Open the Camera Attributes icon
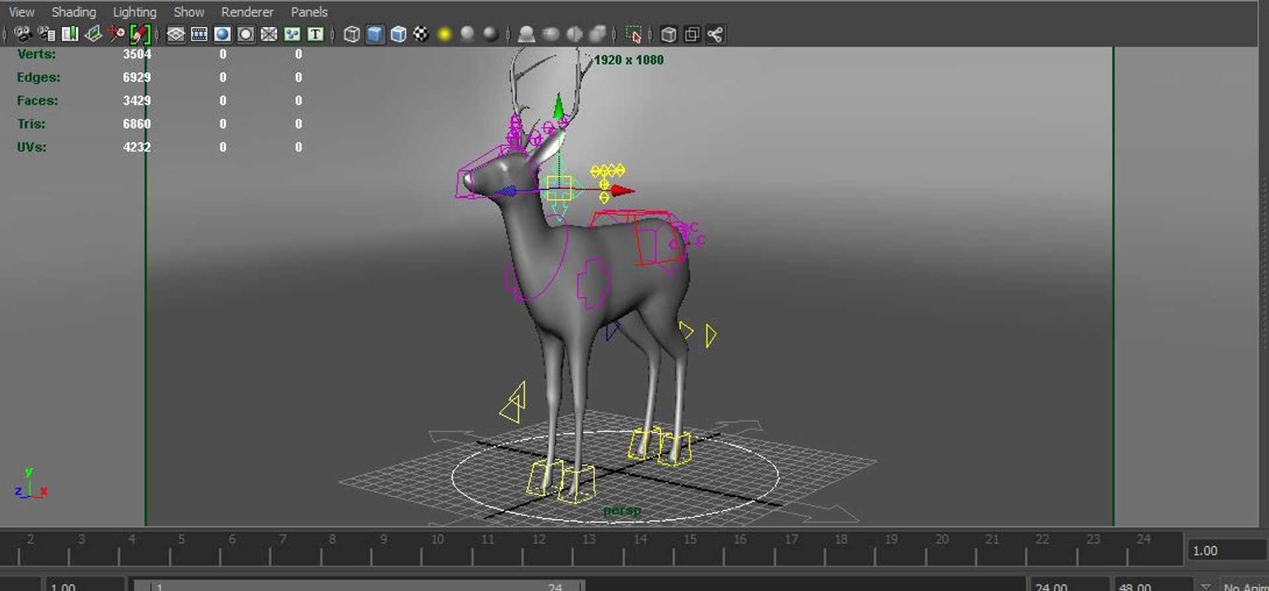 pyautogui.click(x=46, y=34)
